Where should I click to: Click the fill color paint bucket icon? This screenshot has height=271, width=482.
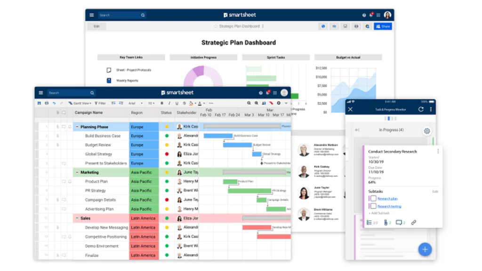click(191, 103)
